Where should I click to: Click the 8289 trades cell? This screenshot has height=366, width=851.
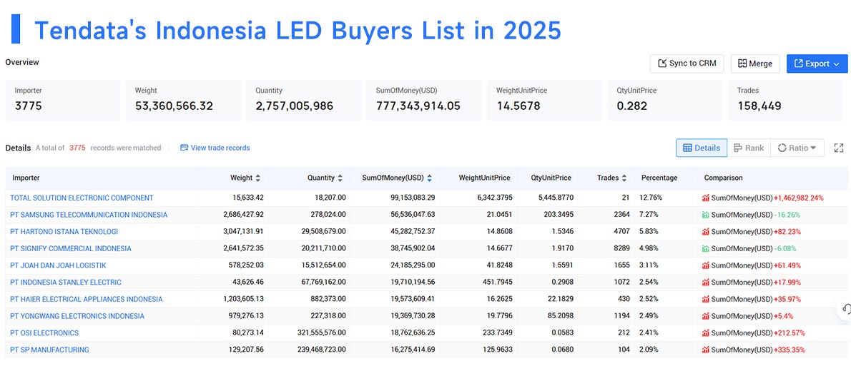tap(622, 248)
